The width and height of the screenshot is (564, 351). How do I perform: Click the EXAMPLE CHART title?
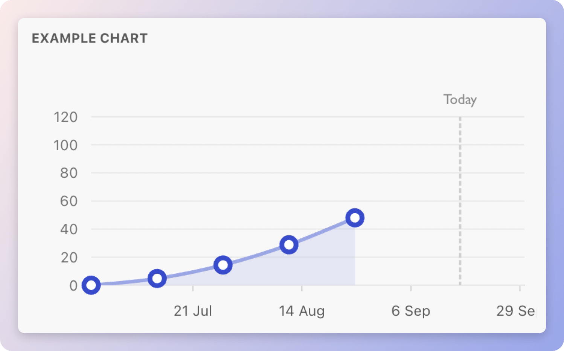click(x=90, y=38)
